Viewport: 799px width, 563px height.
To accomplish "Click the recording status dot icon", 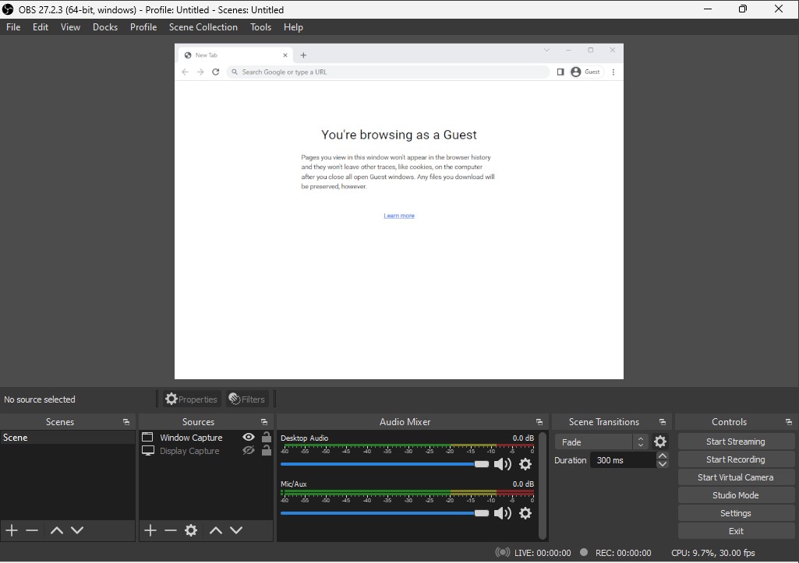I will 584,552.
